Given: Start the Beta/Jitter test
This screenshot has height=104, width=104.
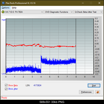Looking at the screenshot, I should (94, 85).
